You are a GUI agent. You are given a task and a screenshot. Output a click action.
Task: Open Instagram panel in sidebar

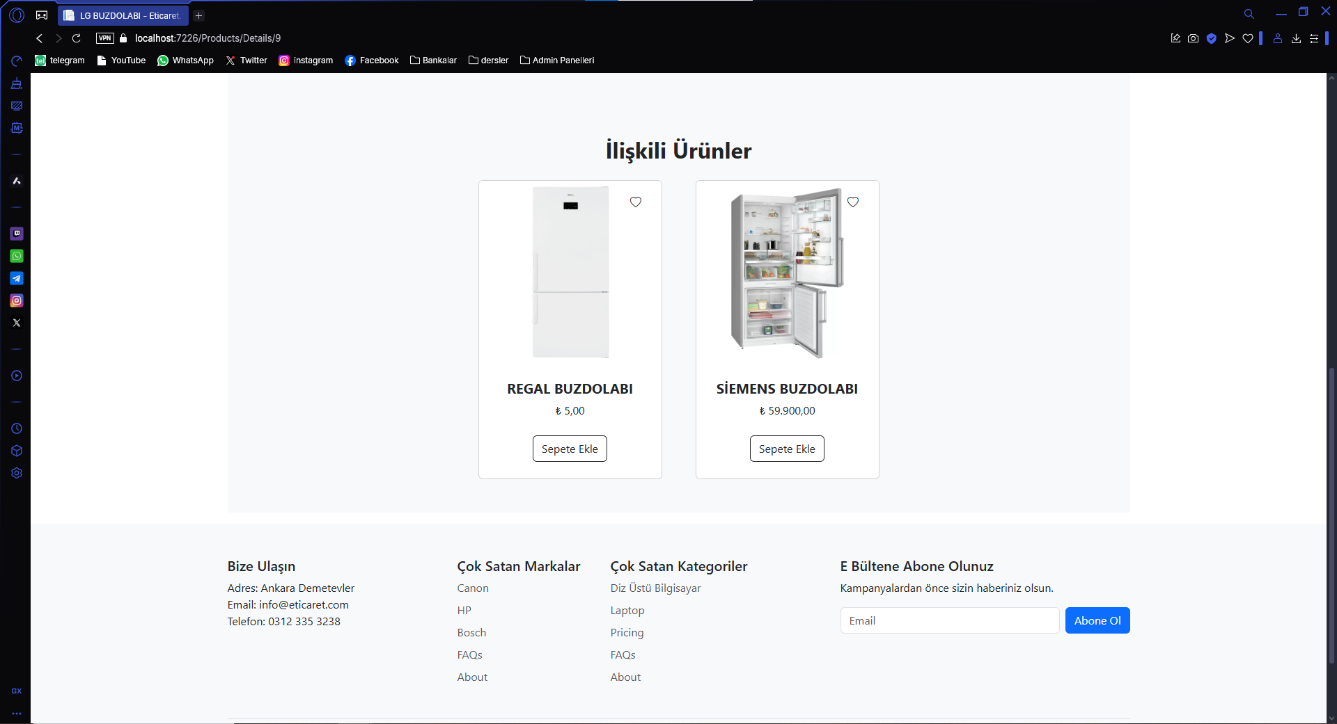tap(17, 300)
